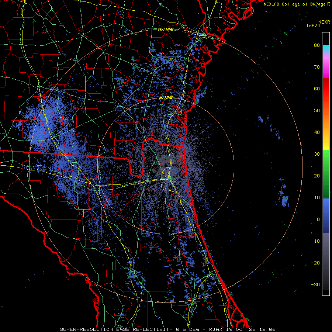Select the NEXR product label

pos(324,22)
